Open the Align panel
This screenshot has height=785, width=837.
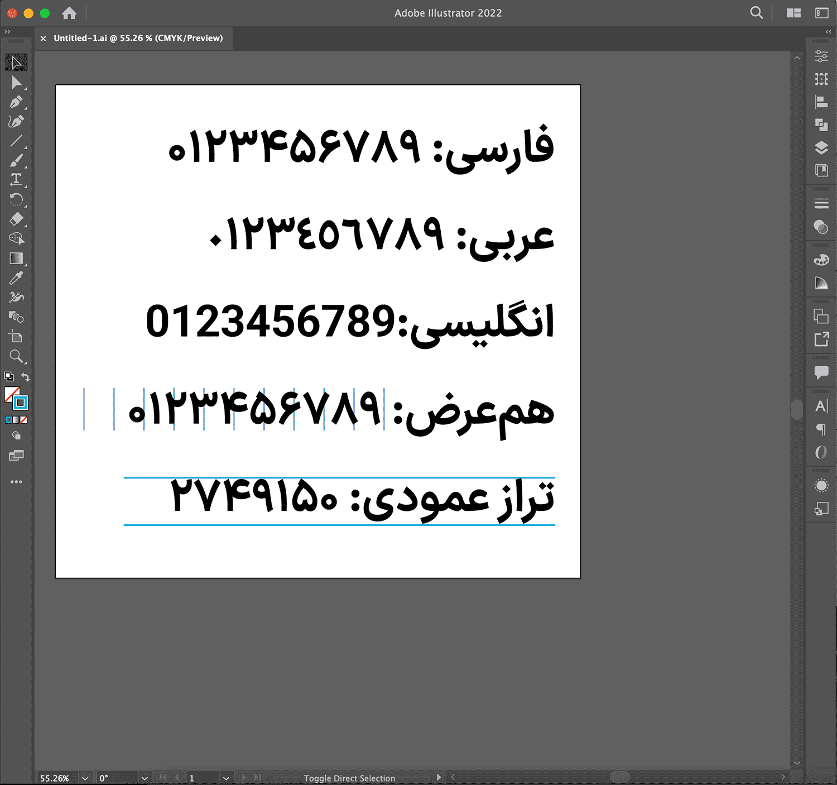coord(821,102)
